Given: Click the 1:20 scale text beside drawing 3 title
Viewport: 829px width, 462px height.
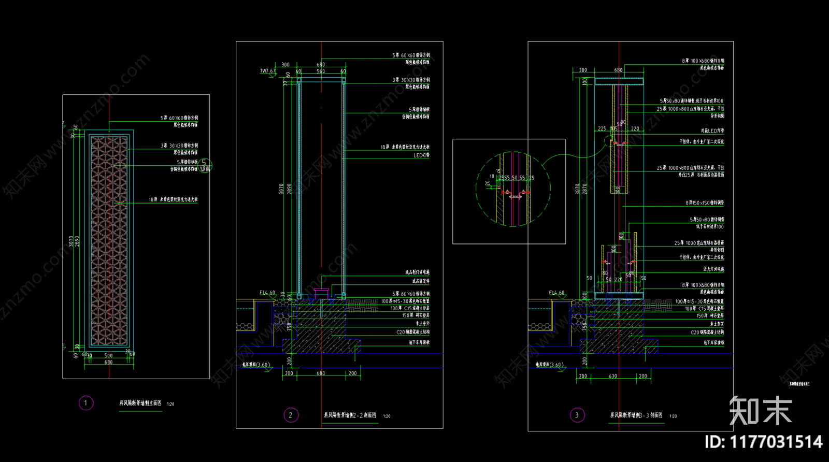Looking at the screenshot, I should pos(673,416).
